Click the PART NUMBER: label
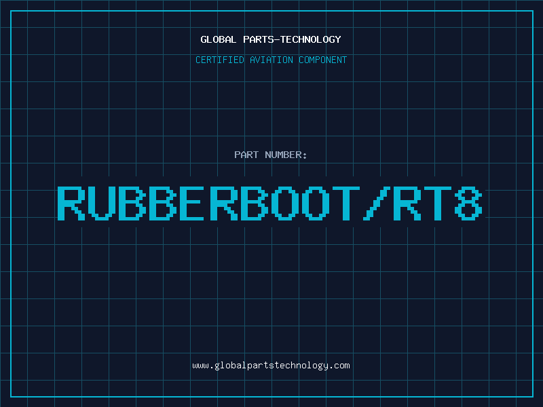This screenshot has height=407, width=543. click(x=271, y=155)
